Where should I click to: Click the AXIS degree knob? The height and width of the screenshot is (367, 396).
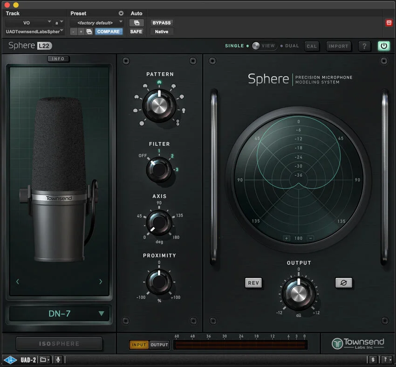[159, 223]
